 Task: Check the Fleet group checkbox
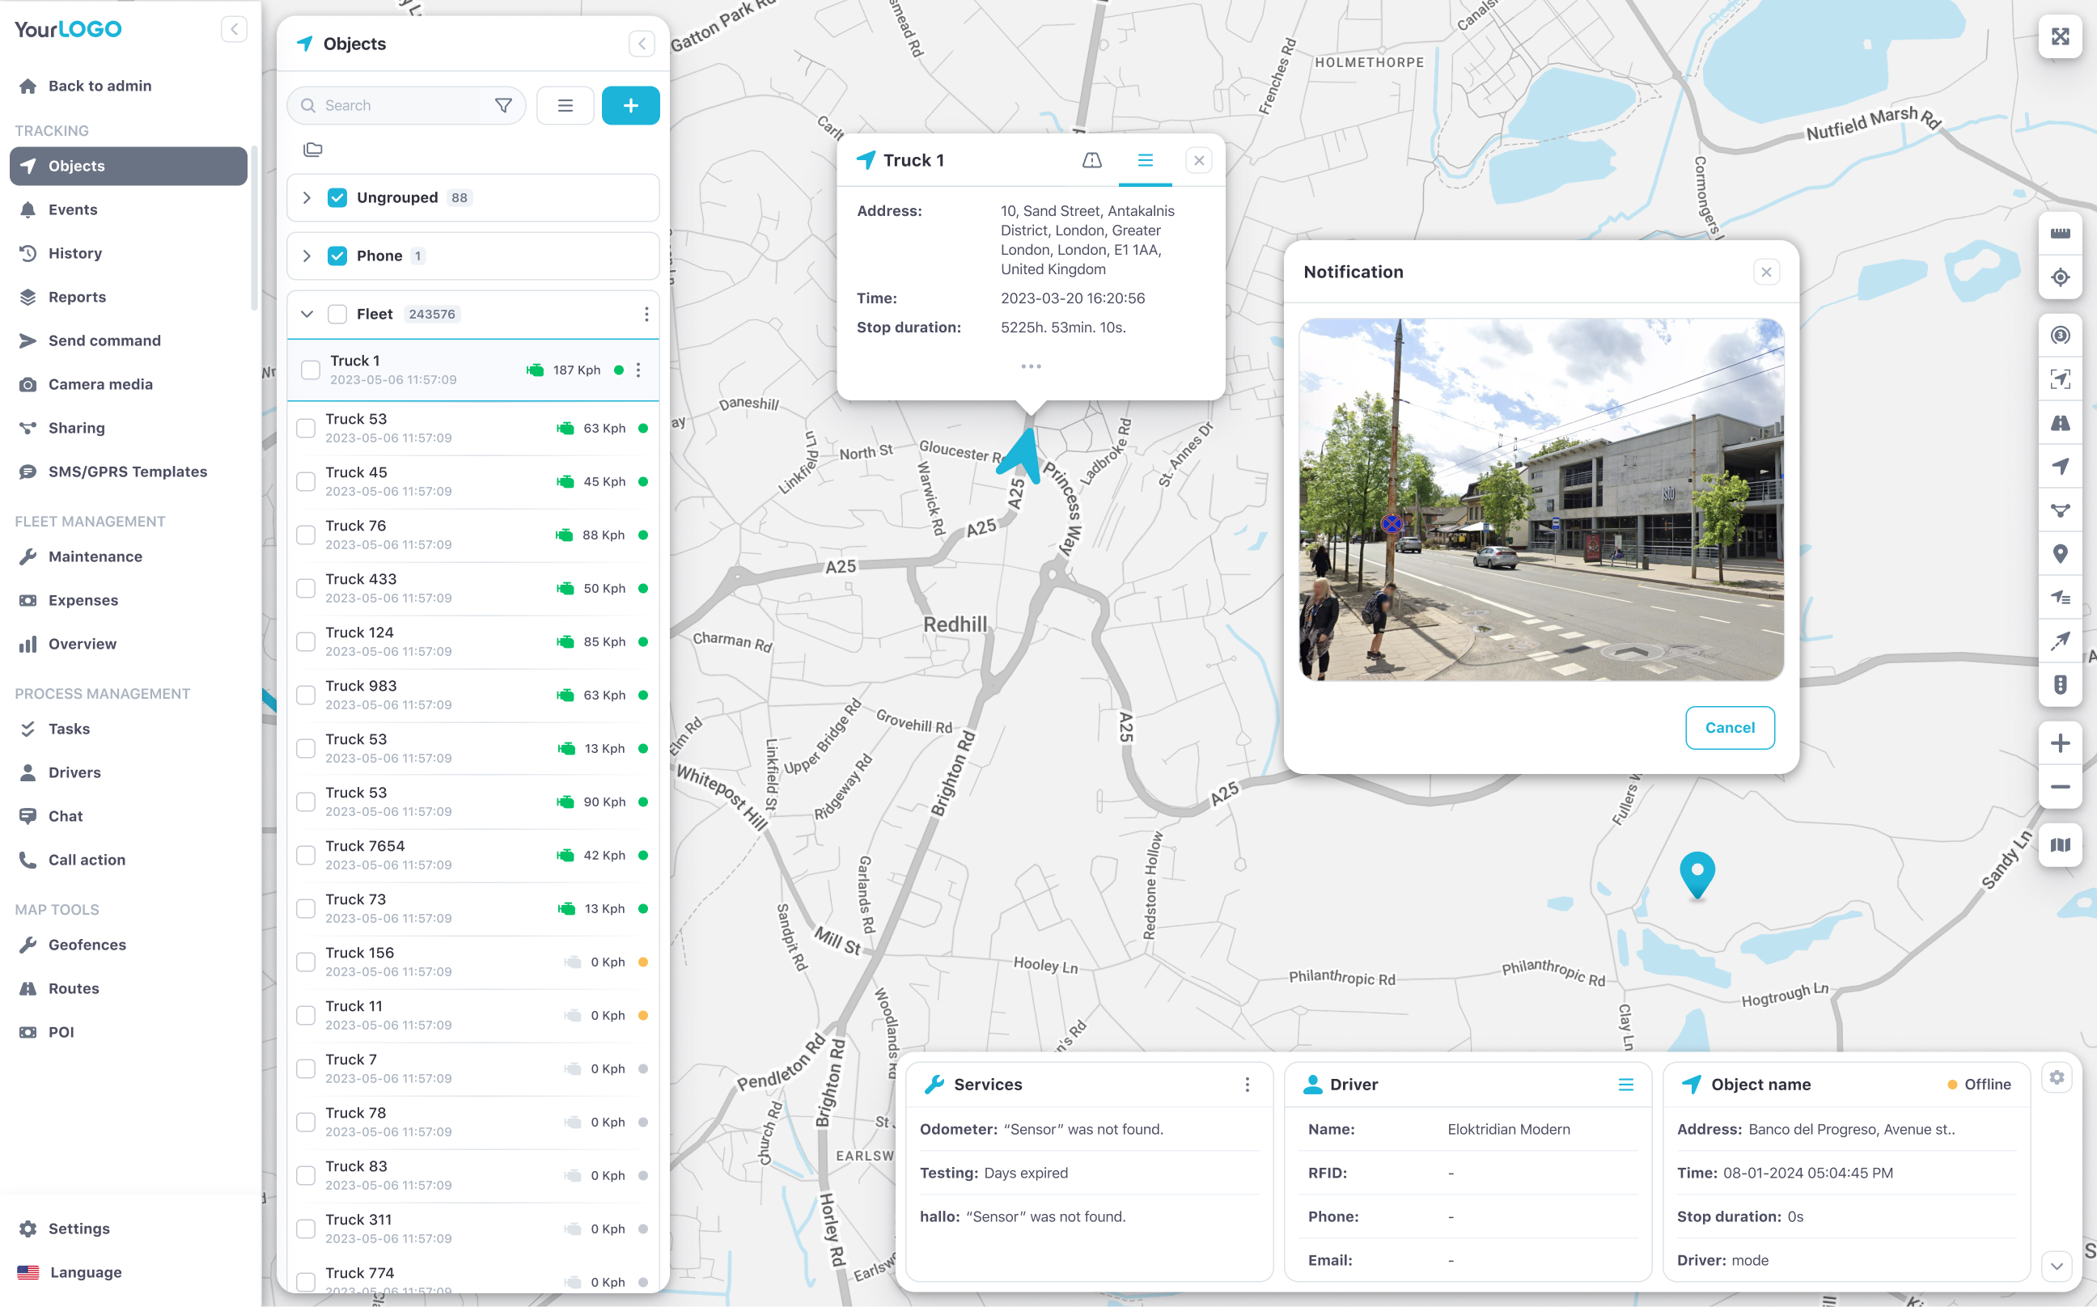coord(337,314)
